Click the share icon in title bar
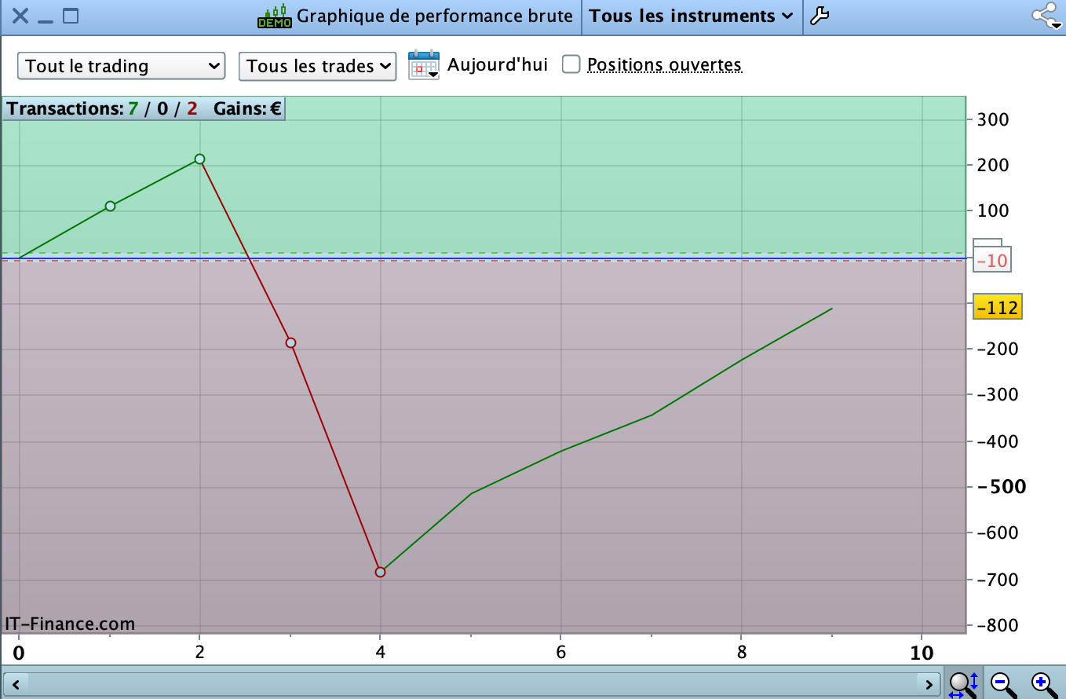1066x699 pixels. 1047,16
